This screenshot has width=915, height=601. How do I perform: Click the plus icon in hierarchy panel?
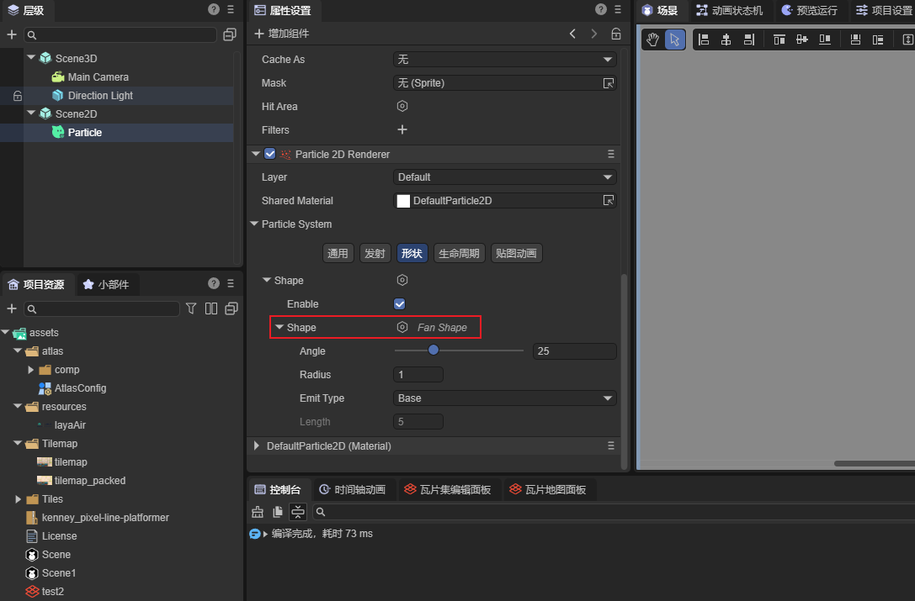(x=12, y=34)
